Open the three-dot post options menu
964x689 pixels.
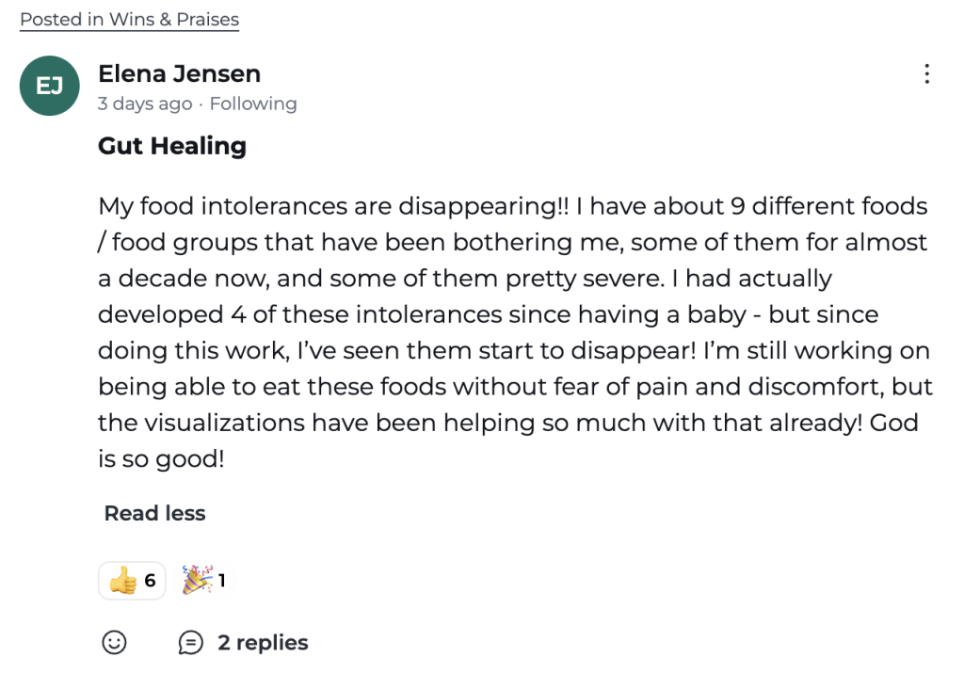[x=926, y=74]
